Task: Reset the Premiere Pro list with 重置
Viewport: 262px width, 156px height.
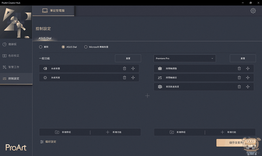Action: pos(243,58)
